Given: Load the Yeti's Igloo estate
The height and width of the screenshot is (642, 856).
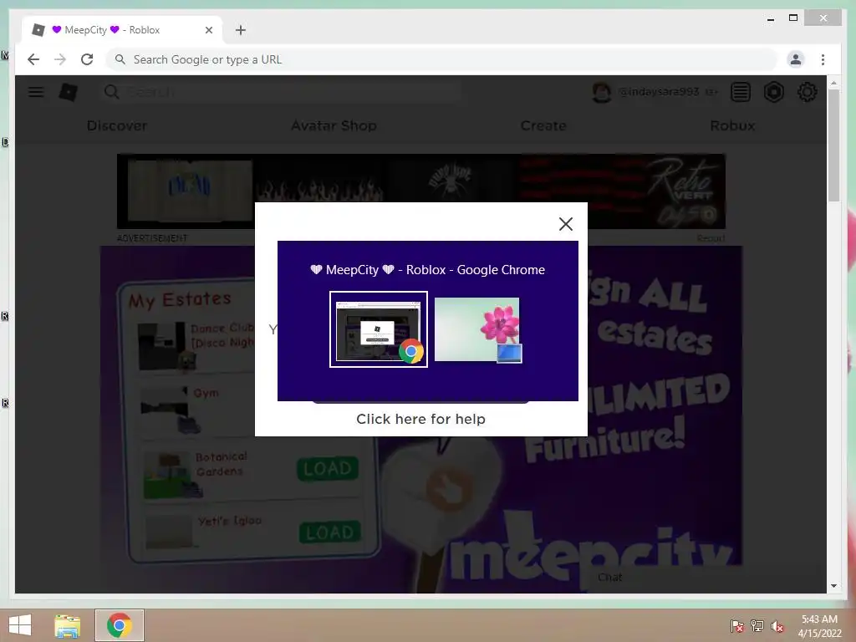Looking at the screenshot, I should click(329, 532).
